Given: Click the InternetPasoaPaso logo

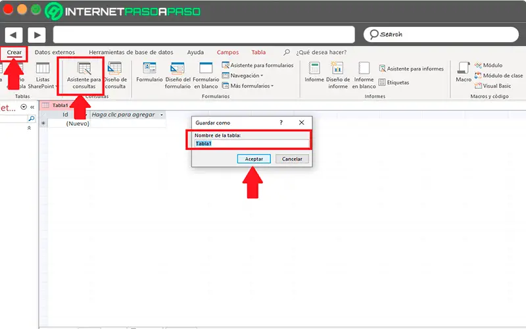Looking at the screenshot, I should click(122, 11).
